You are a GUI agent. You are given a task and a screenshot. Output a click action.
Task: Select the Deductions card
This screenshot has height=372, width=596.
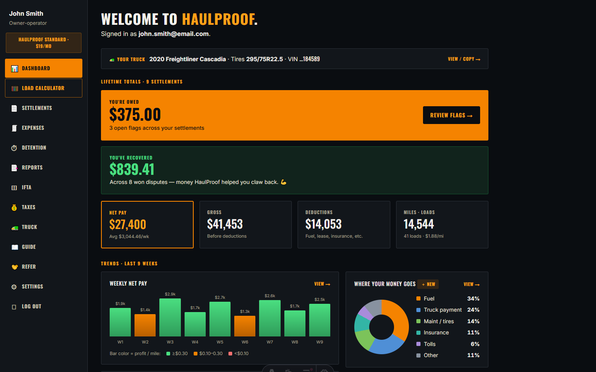(x=344, y=225)
